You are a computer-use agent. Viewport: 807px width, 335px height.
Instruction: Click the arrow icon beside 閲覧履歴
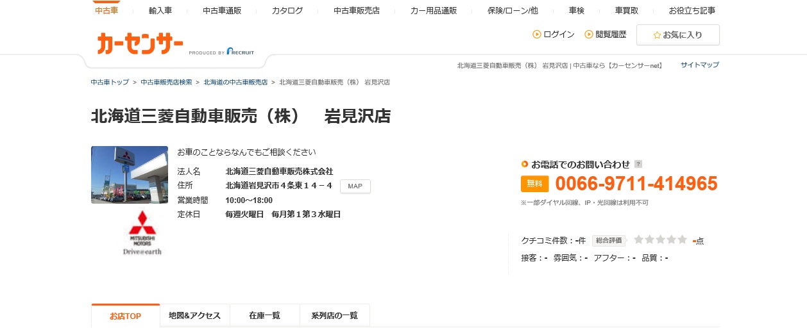point(589,35)
